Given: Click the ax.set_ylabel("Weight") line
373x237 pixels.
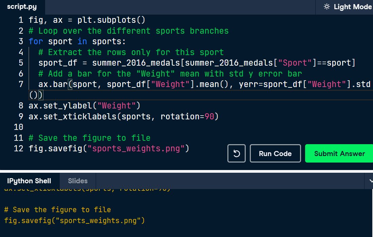Looking at the screenshot, I should (85, 106).
